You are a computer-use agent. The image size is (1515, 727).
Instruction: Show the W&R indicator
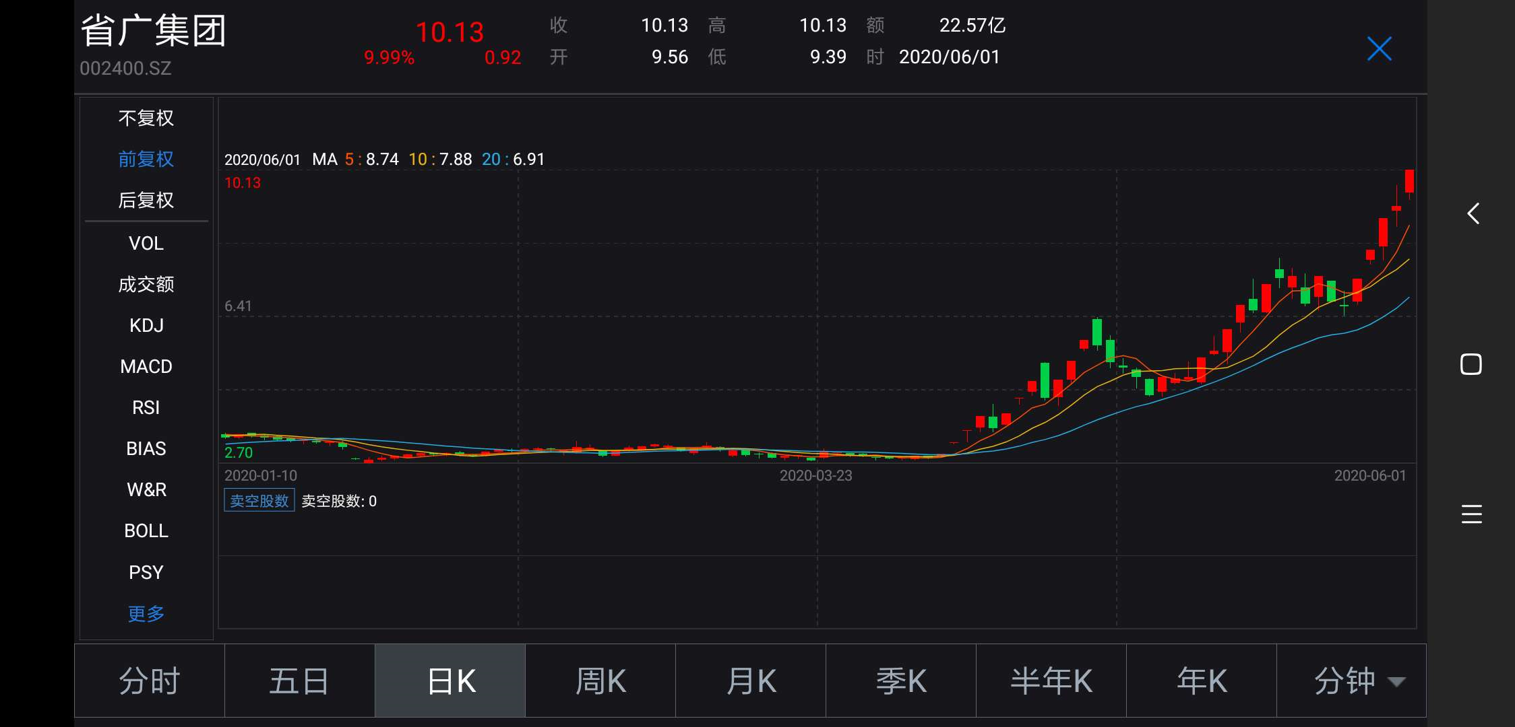[146, 489]
